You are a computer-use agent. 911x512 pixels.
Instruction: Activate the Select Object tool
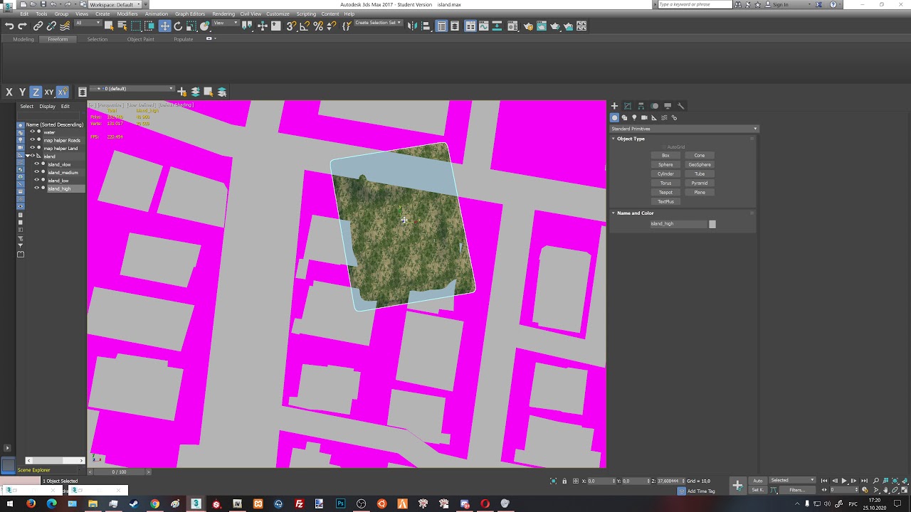pos(109,26)
